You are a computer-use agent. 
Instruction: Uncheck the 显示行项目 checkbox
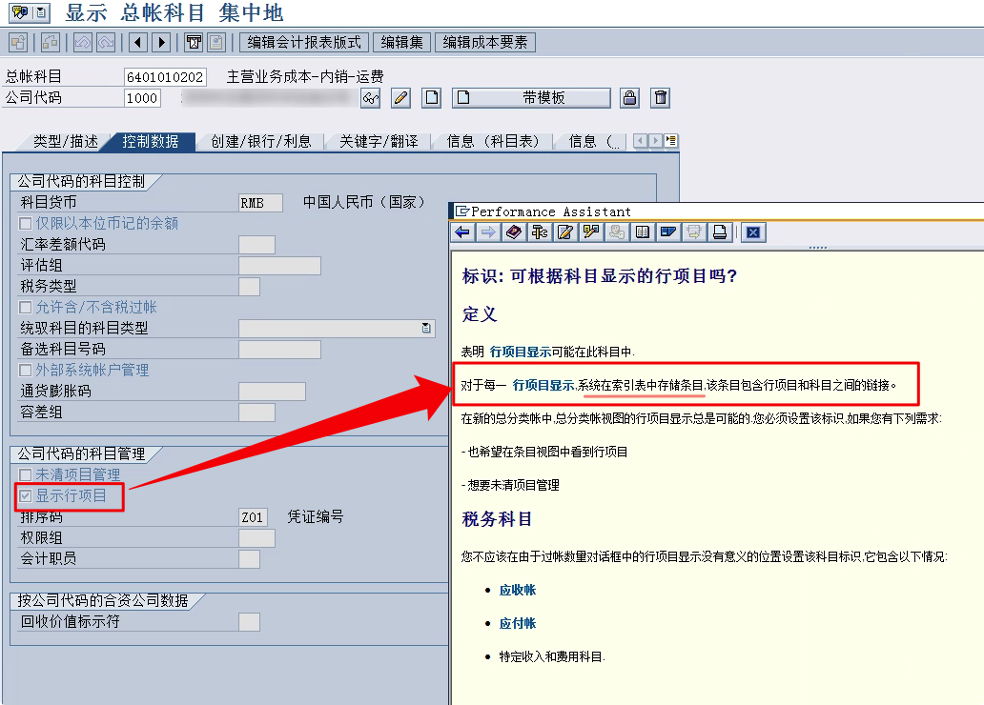[x=24, y=494]
